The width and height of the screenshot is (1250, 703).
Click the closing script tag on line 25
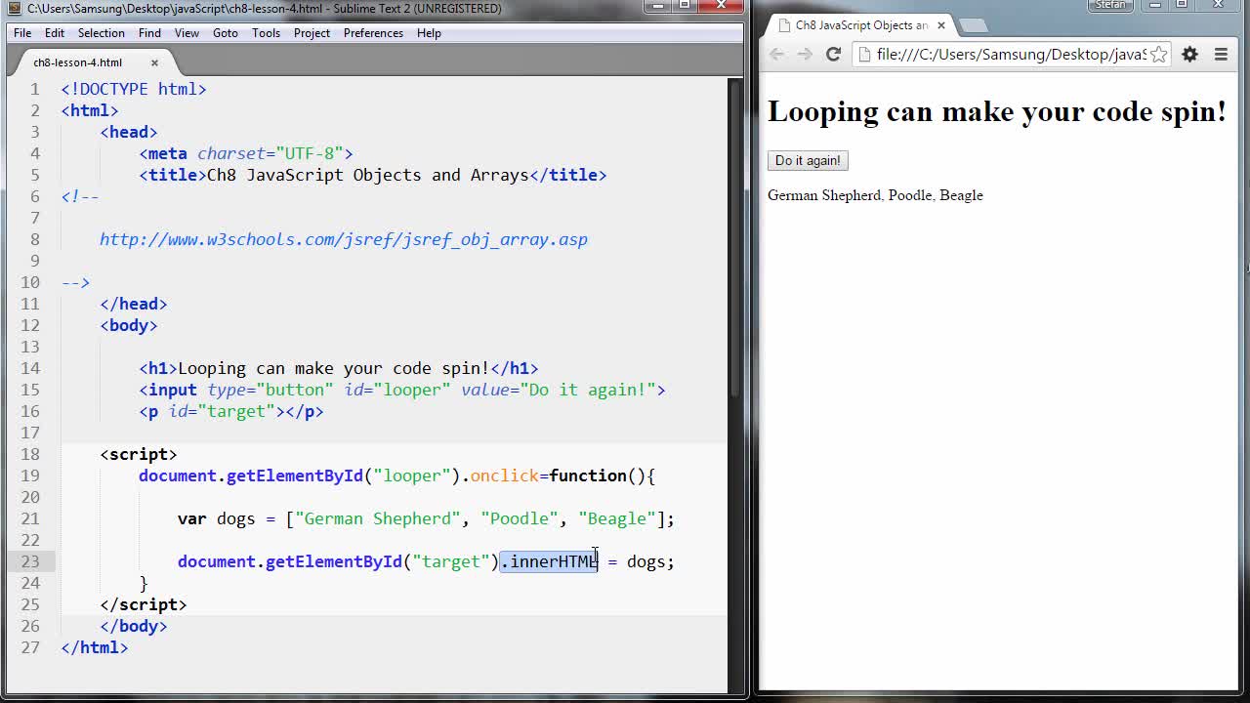(144, 604)
